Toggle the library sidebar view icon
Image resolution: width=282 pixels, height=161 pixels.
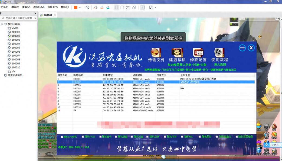coord(116,7)
